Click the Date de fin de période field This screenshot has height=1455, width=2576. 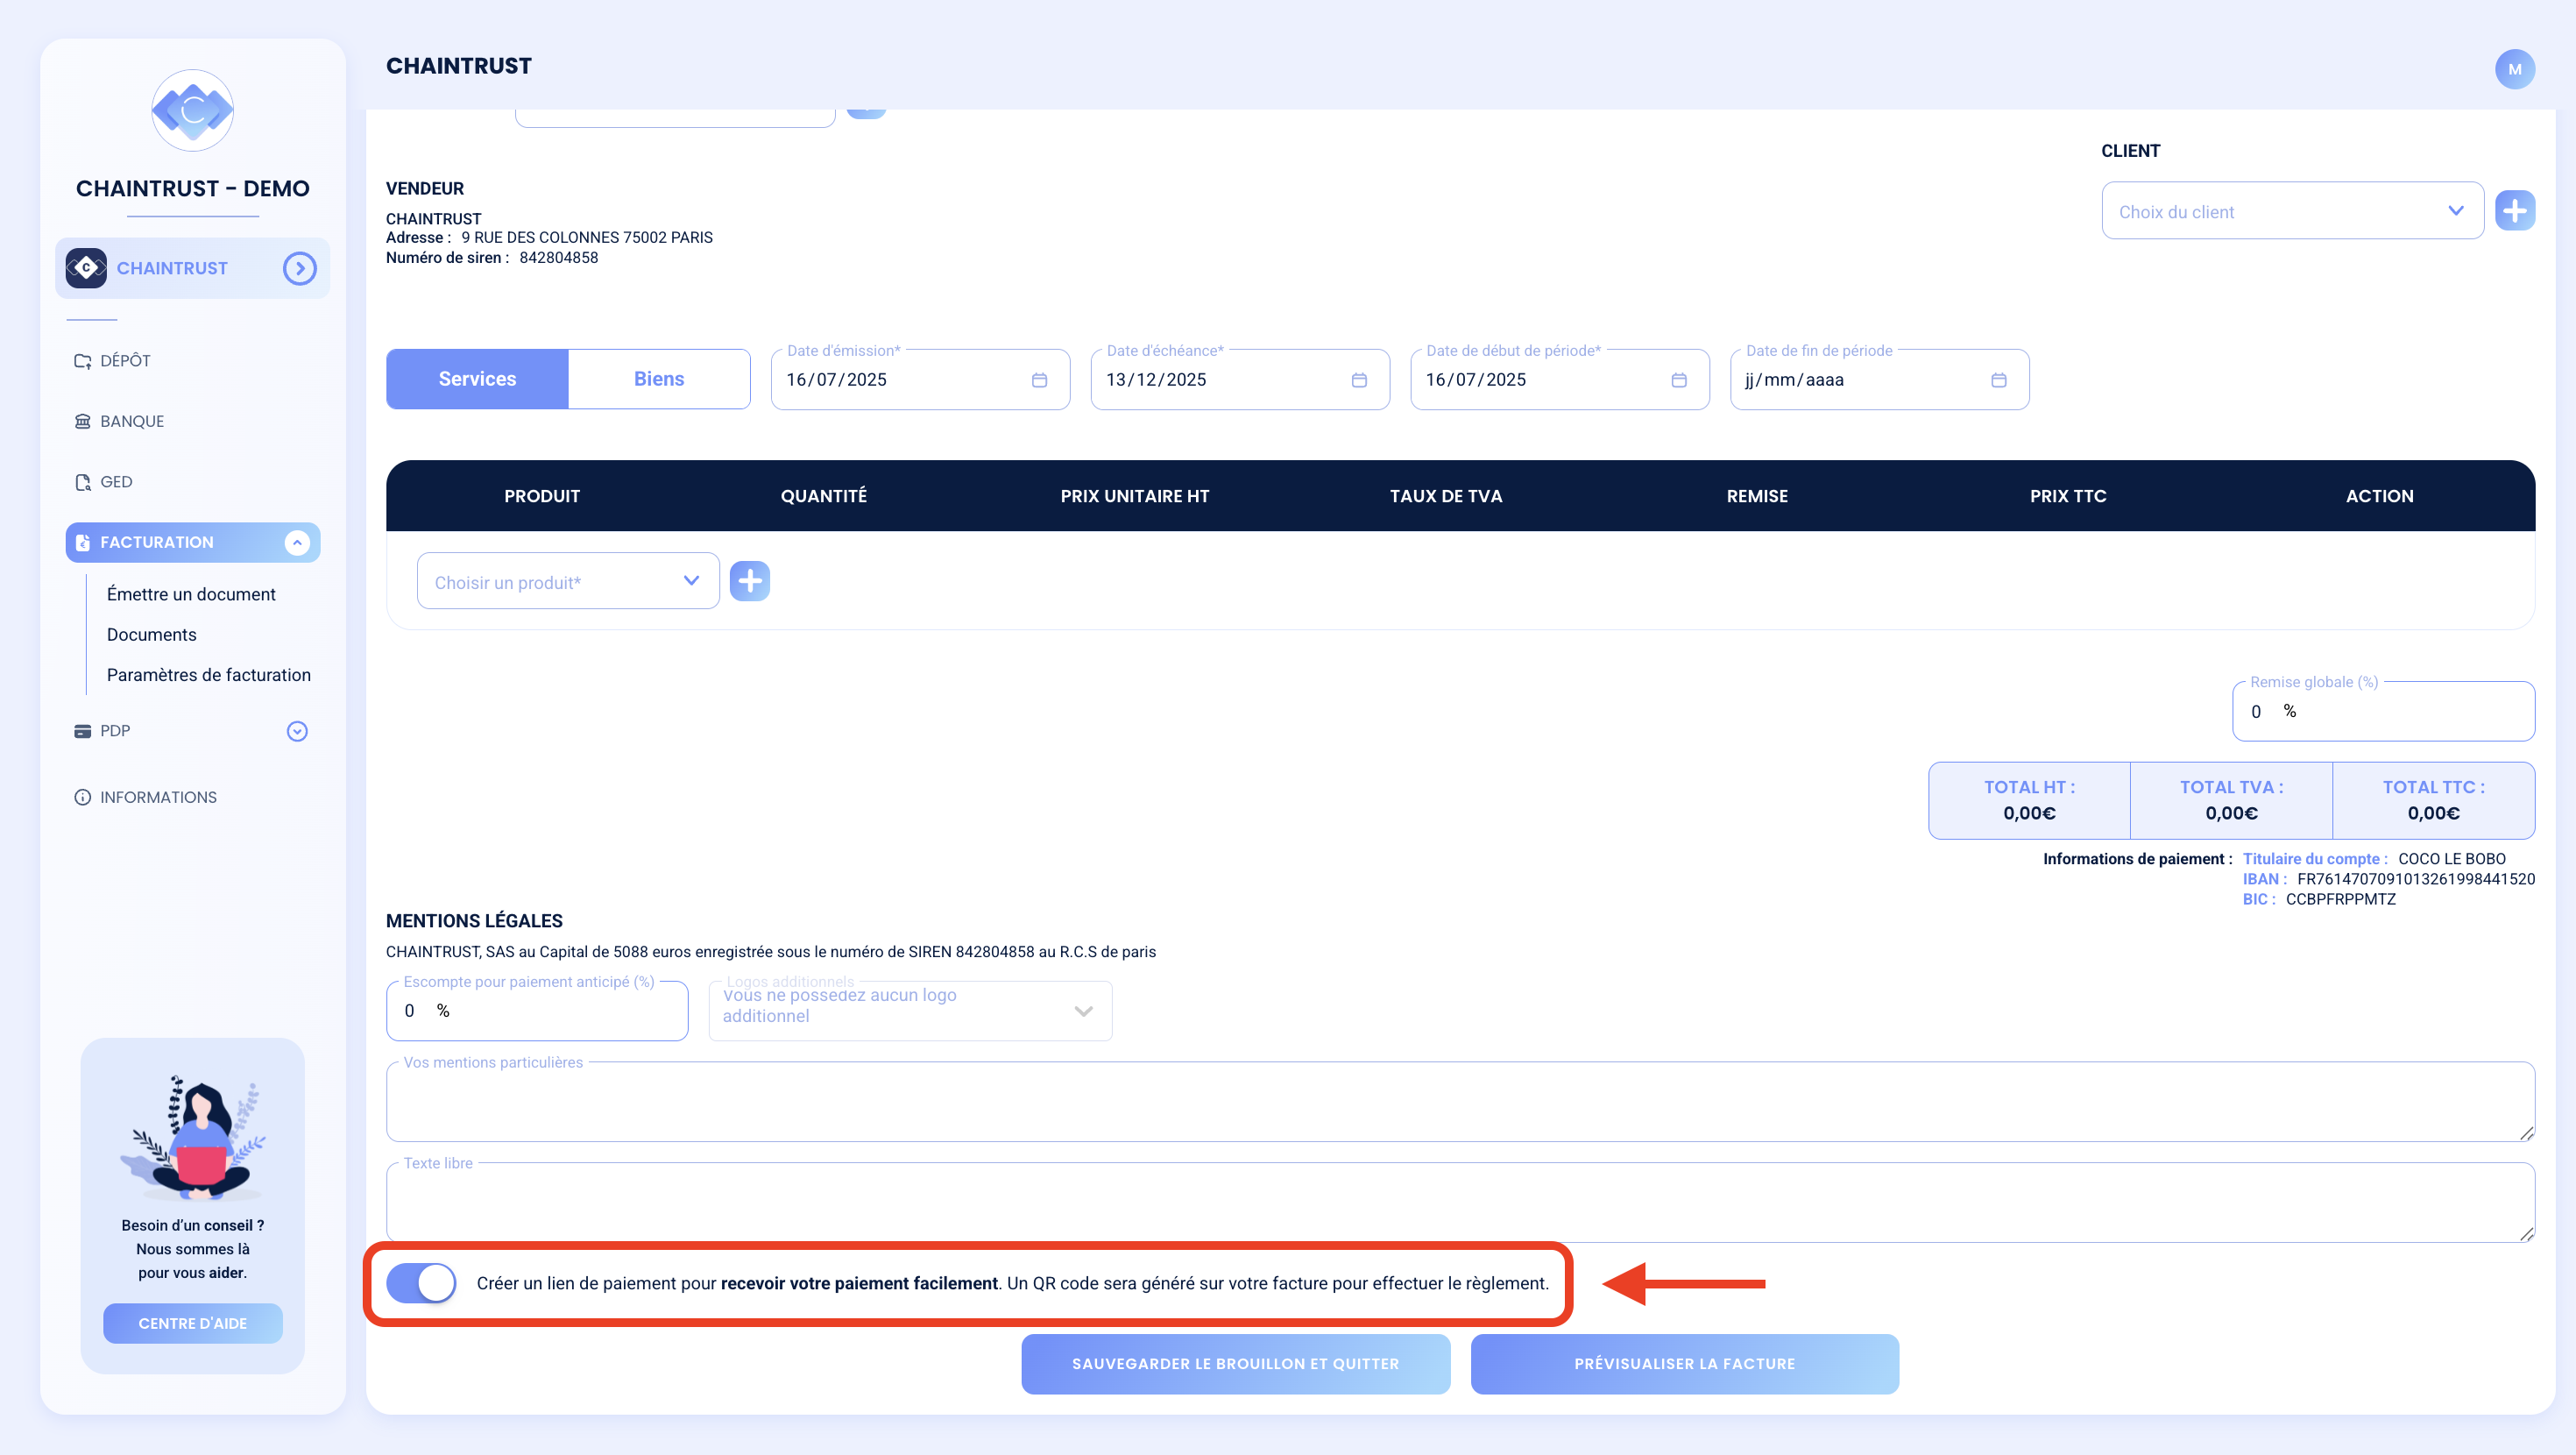pyautogui.click(x=1880, y=380)
